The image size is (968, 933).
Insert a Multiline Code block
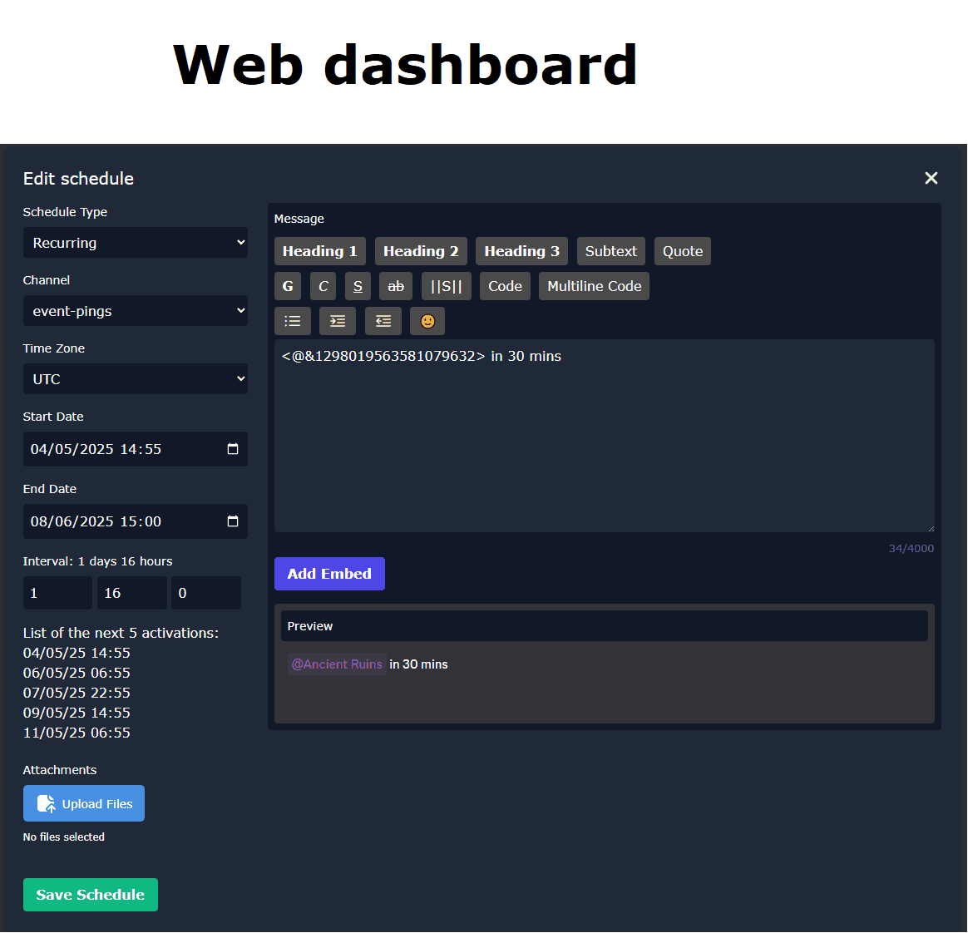click(x=594, y=285)
